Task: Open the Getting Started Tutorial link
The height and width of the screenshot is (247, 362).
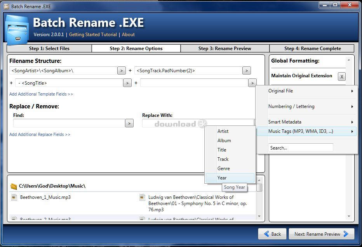Action: point(93,35)
